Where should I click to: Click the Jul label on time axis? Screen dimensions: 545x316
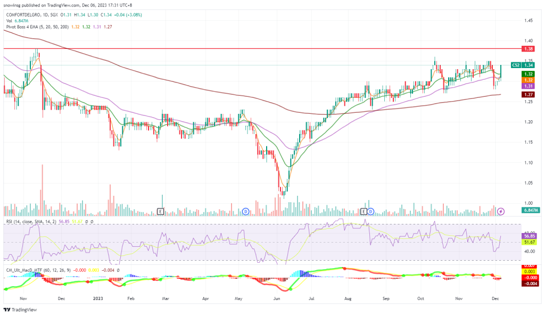tap(311, 298)
